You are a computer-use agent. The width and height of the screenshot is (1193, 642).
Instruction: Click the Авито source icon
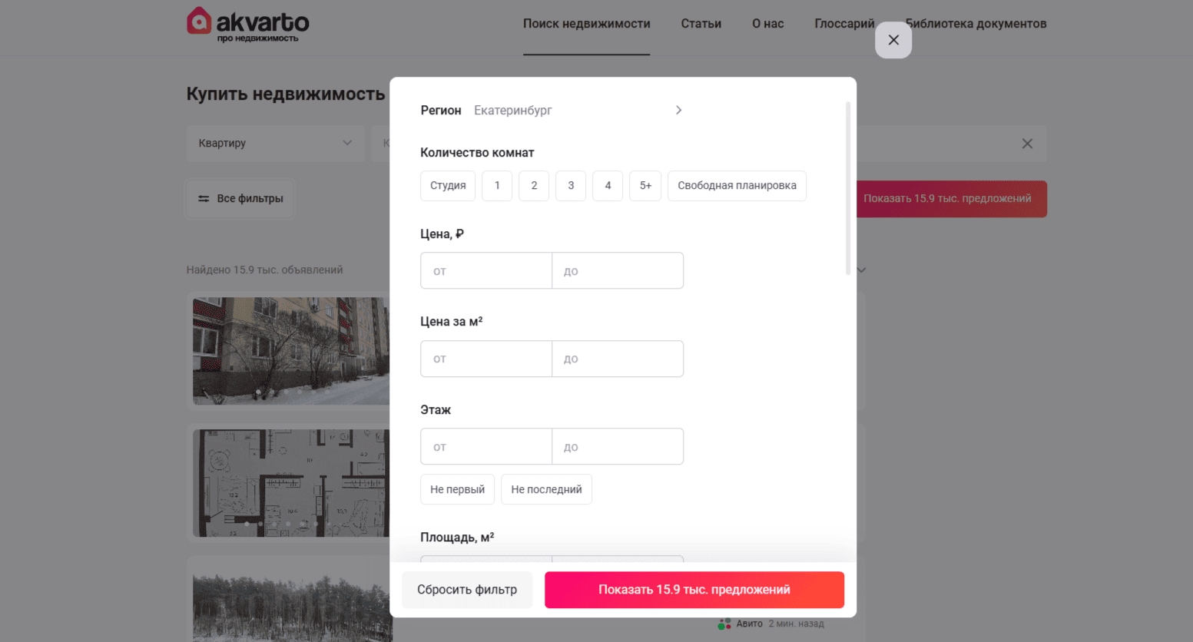[724, 624]
